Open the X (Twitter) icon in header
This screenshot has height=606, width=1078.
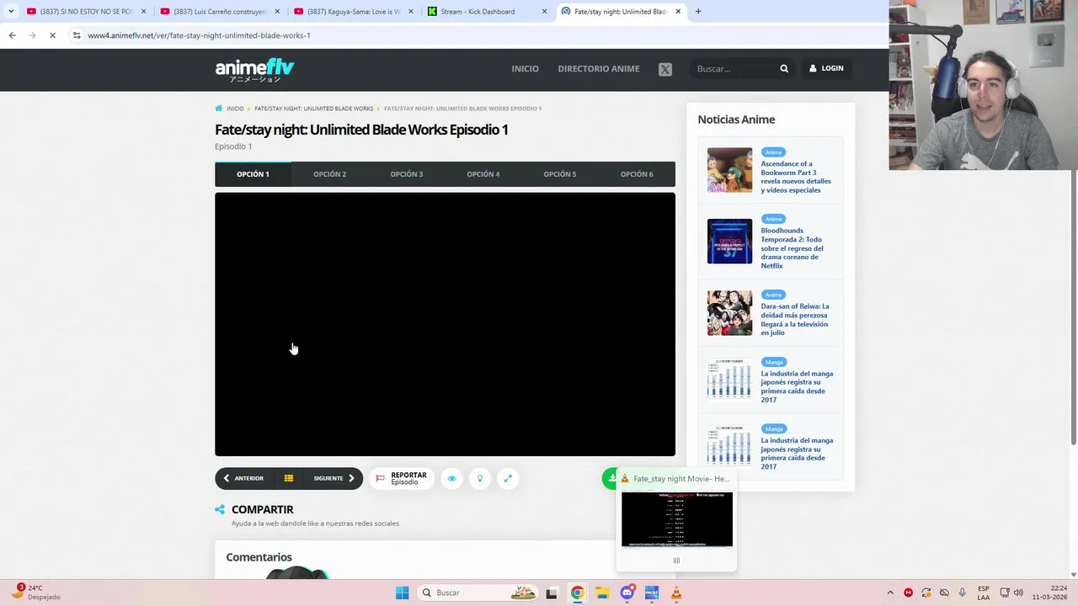point(665,69)
